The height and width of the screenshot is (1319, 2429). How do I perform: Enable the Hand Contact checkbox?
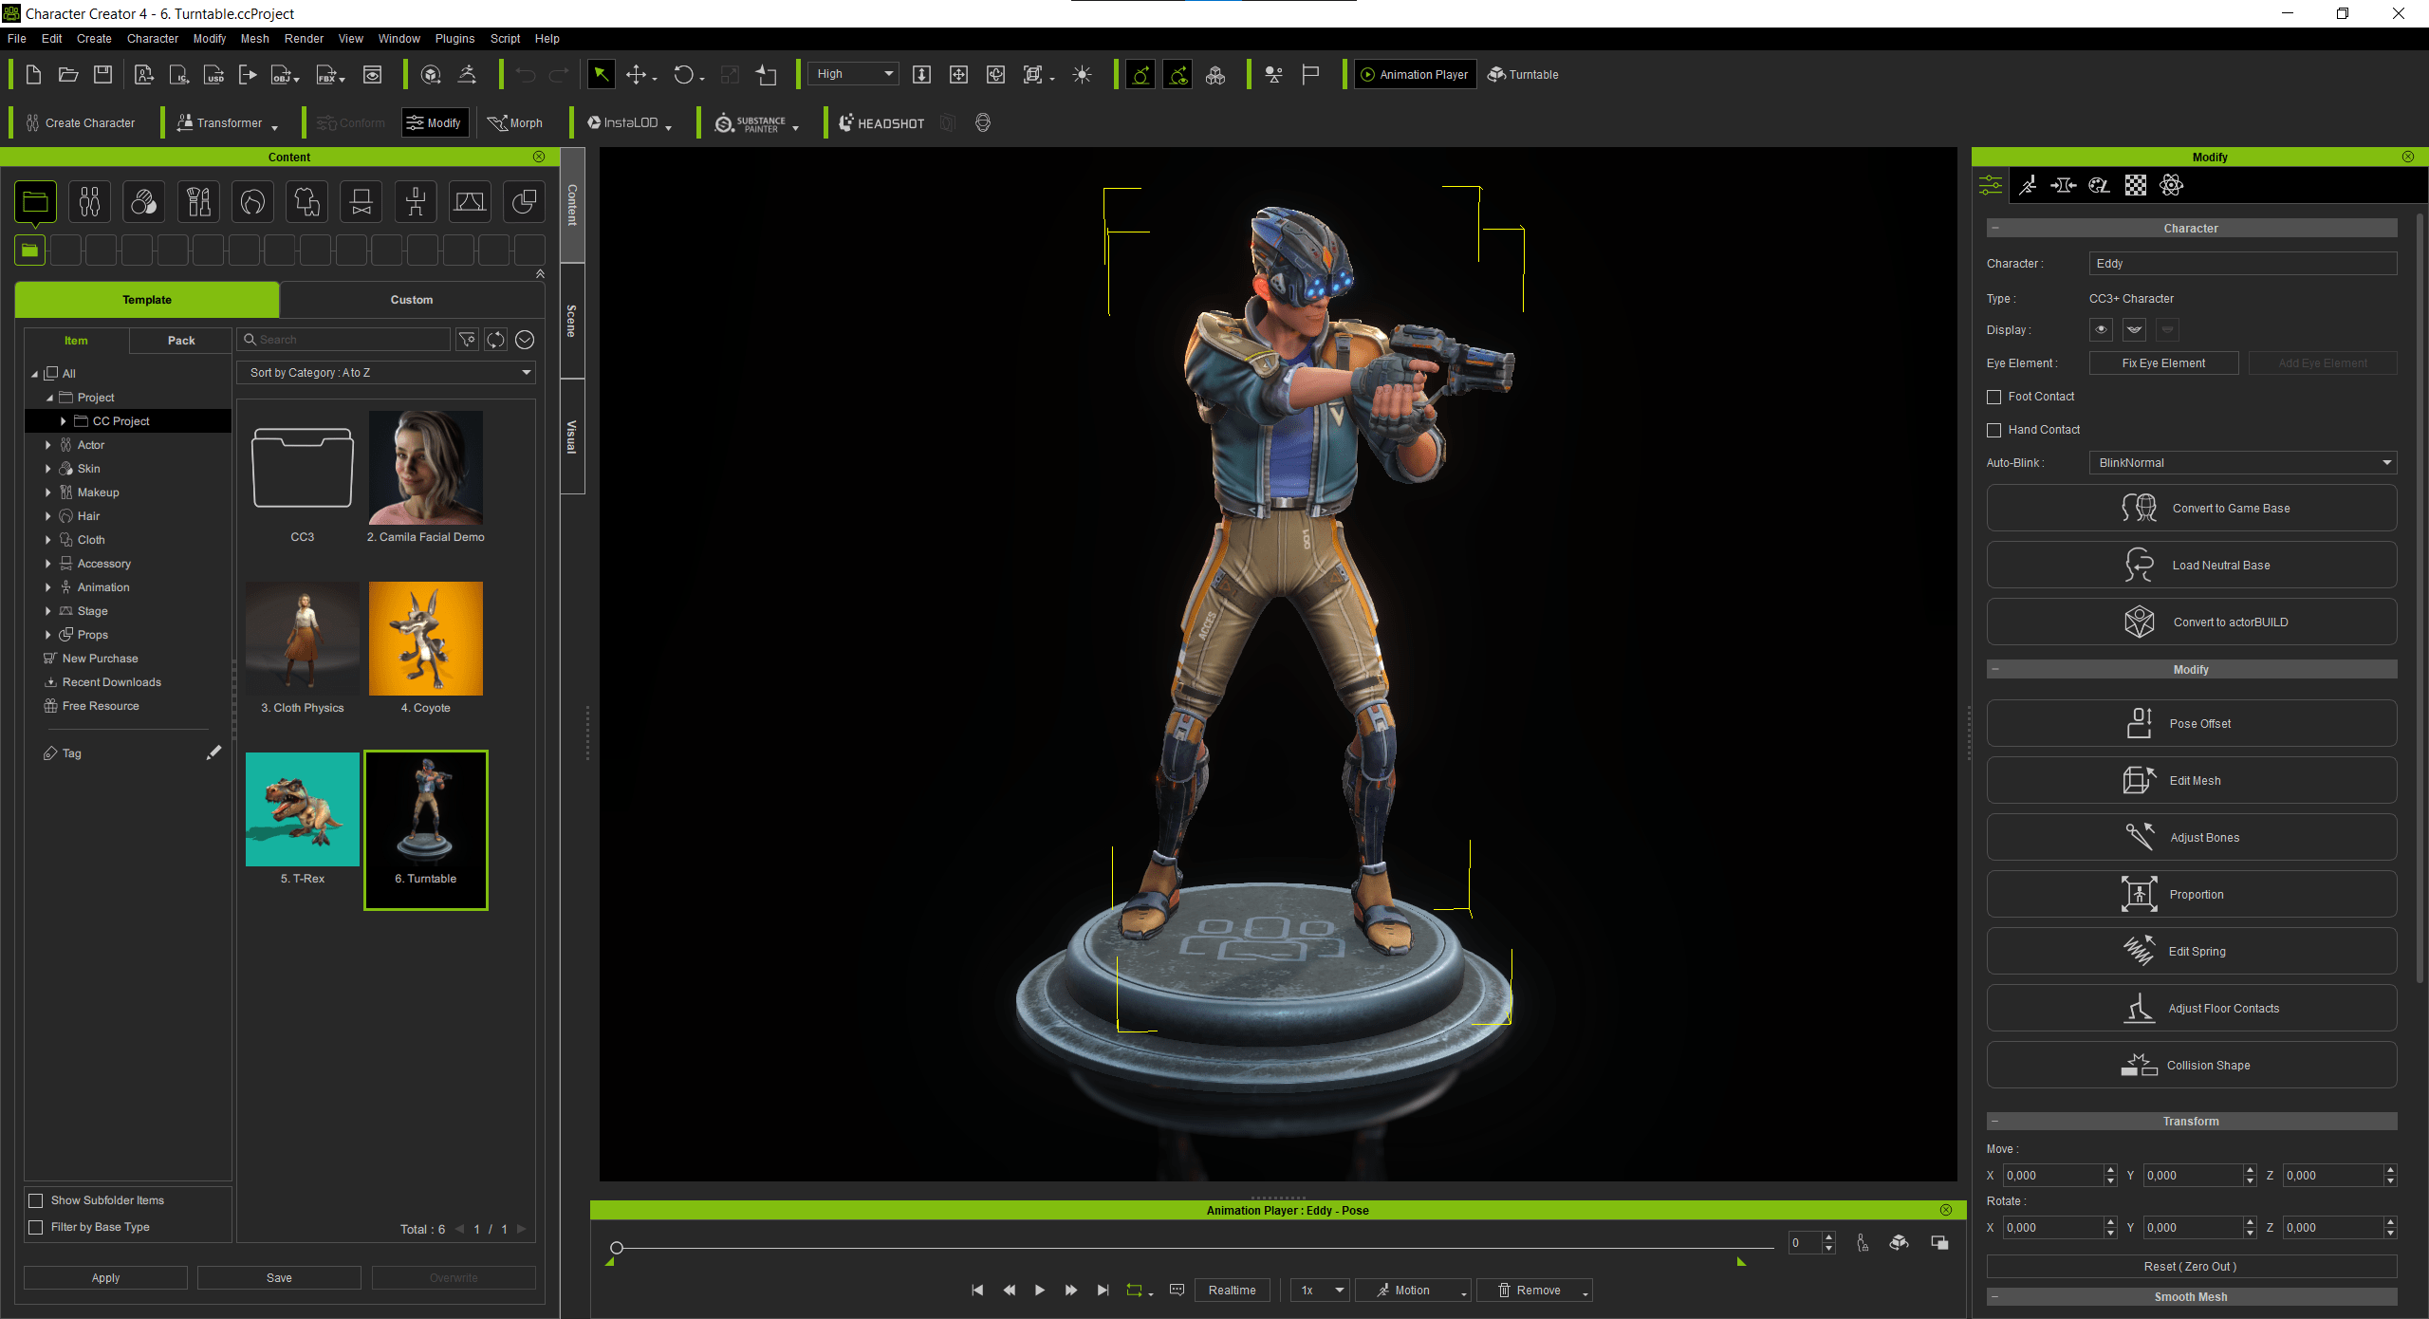point(1994,430)
